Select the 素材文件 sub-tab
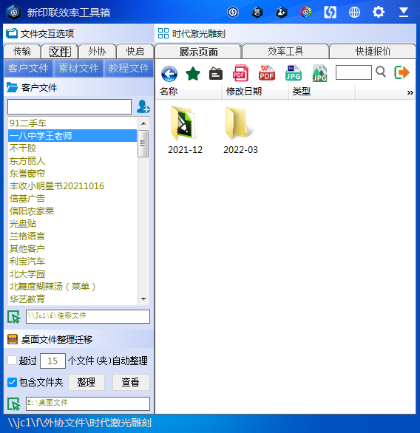This screenshot has height=433, width=420. click(x=78, y=68)
